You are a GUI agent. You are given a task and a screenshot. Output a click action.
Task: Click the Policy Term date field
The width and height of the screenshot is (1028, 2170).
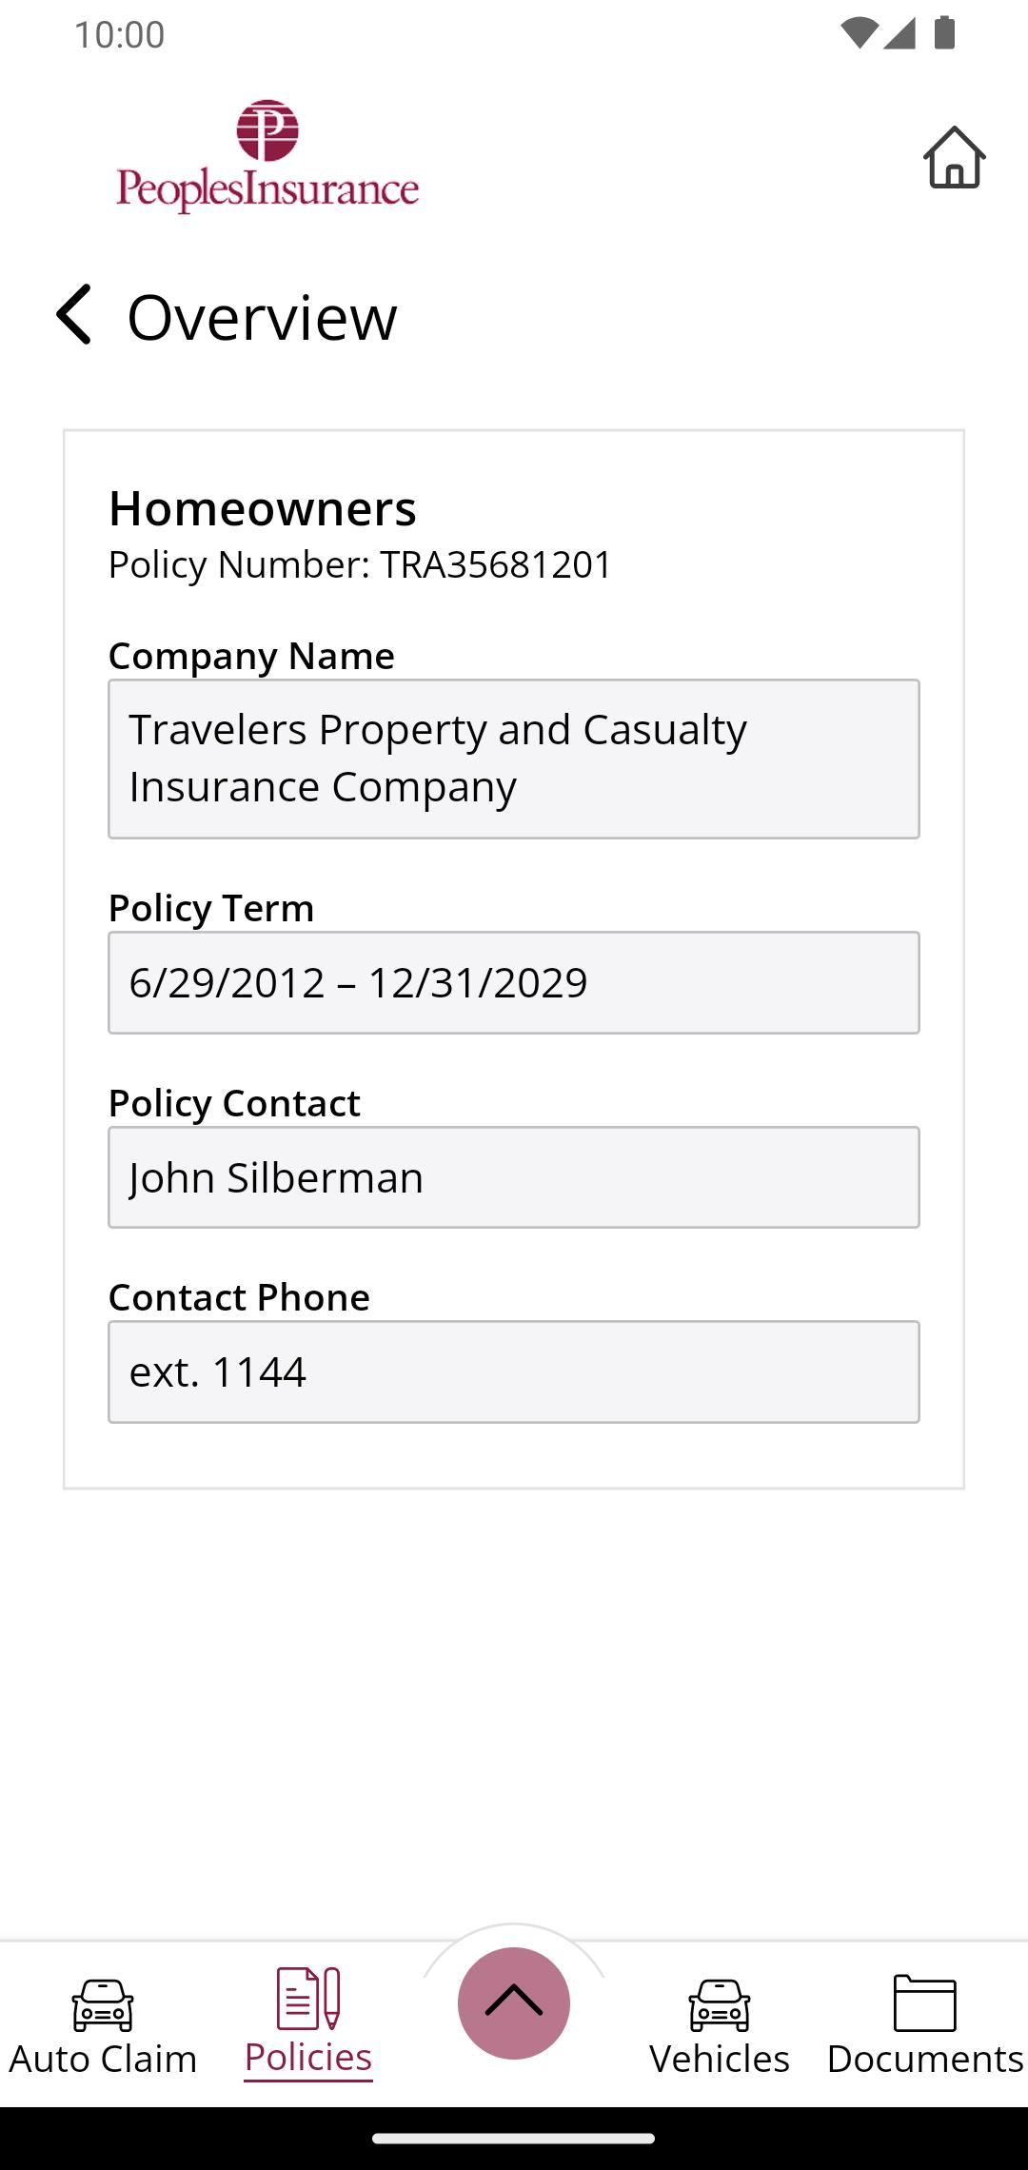514,982
